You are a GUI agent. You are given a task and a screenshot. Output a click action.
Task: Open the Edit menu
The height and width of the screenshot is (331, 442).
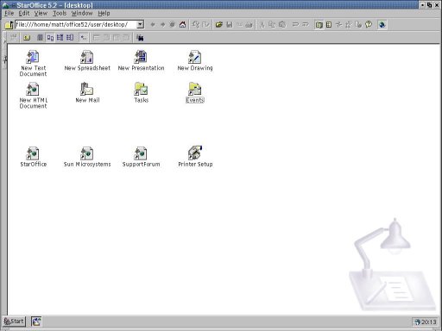24,13
